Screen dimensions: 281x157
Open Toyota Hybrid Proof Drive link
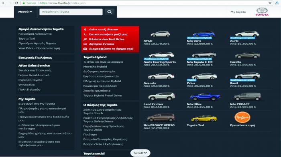pyautogui.click(x=102, y=95)
